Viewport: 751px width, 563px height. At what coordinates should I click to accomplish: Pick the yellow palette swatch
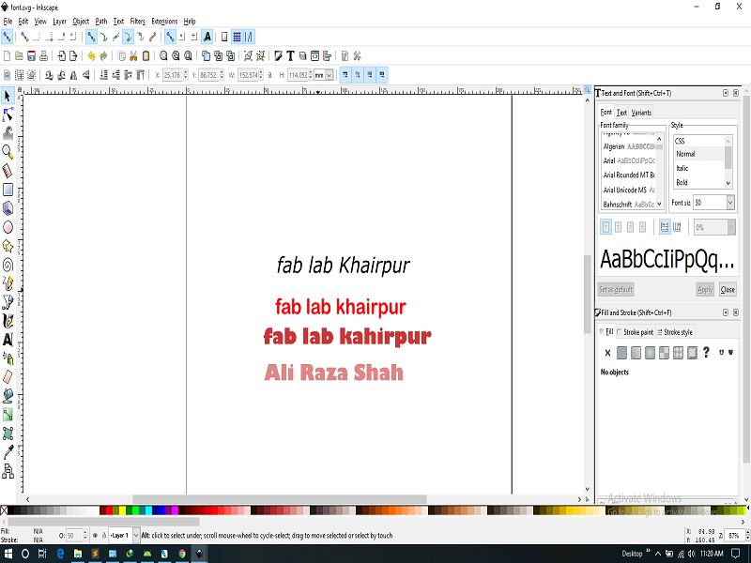coord(122,510)
